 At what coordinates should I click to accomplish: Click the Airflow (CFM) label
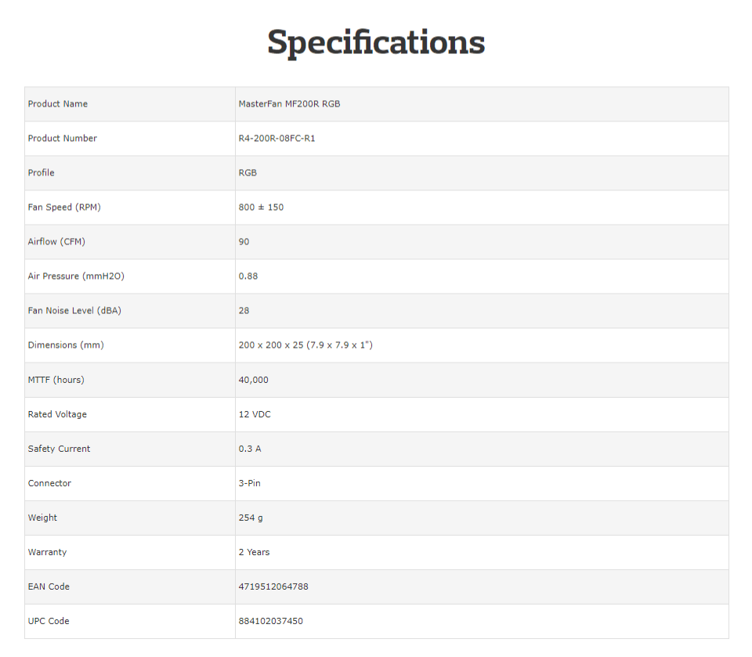56,242
